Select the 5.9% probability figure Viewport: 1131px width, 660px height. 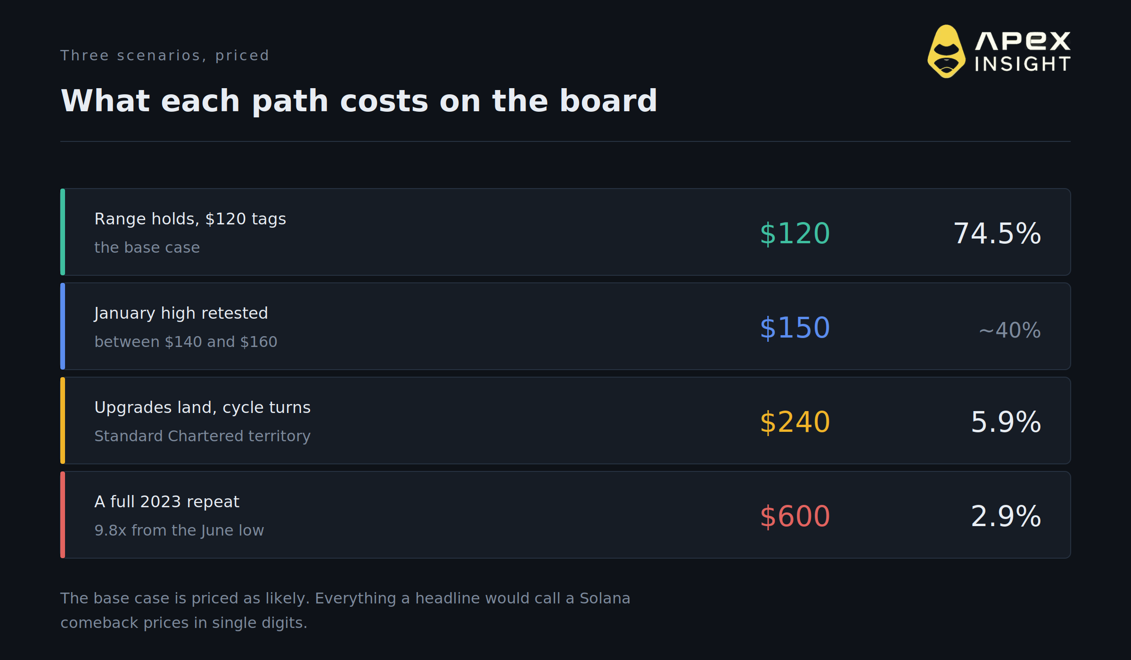[1006, 422]
